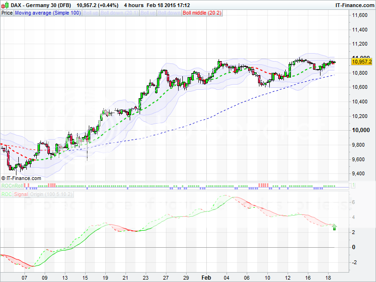Click the (+0.44%) price change value

(106, 5)
